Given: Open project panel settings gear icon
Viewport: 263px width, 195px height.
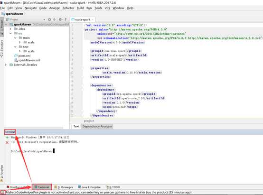Looking at the screenshot, I should (x=60, y=19).
